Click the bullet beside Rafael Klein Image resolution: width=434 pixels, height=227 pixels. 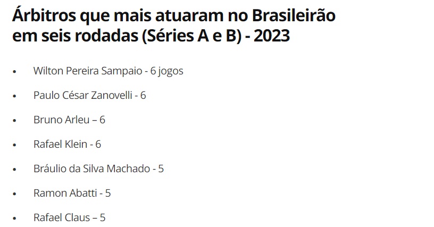15,145
